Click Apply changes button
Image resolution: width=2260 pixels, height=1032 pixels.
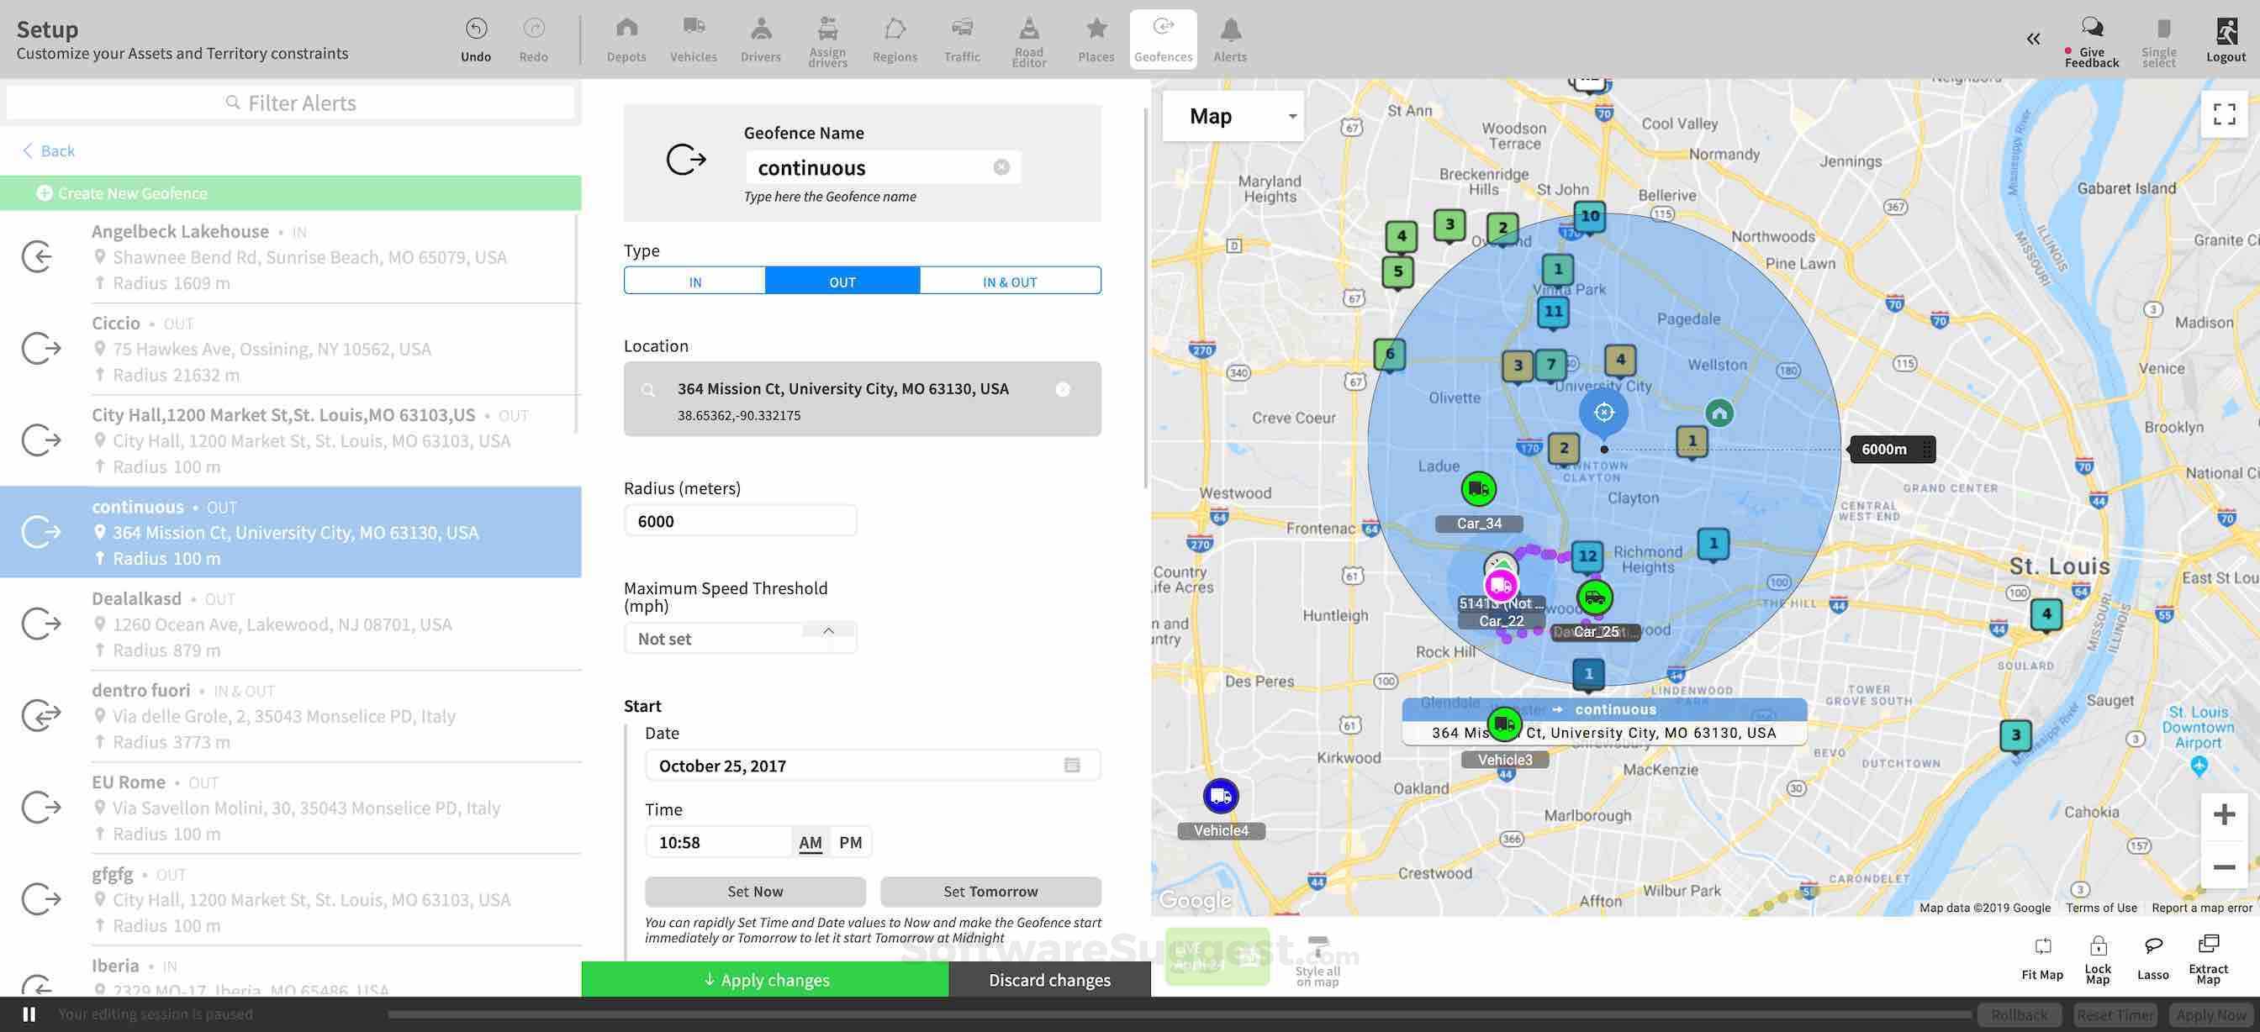[x=765, y=979]
